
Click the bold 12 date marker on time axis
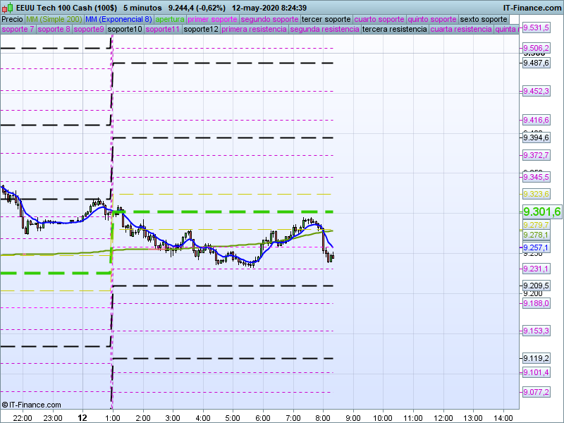pyautogui.click(x=82, y=417)
